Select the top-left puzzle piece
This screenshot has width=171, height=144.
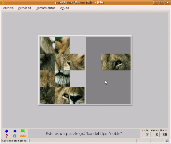click(x=47, y=45)
